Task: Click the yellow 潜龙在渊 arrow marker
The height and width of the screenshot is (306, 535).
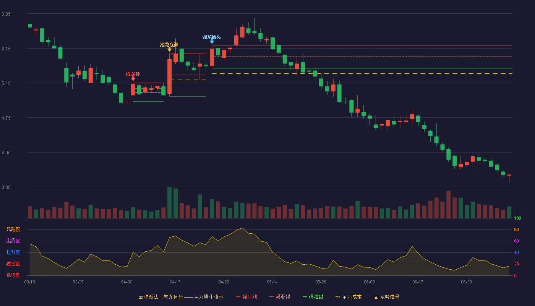Action: point(169,50)
